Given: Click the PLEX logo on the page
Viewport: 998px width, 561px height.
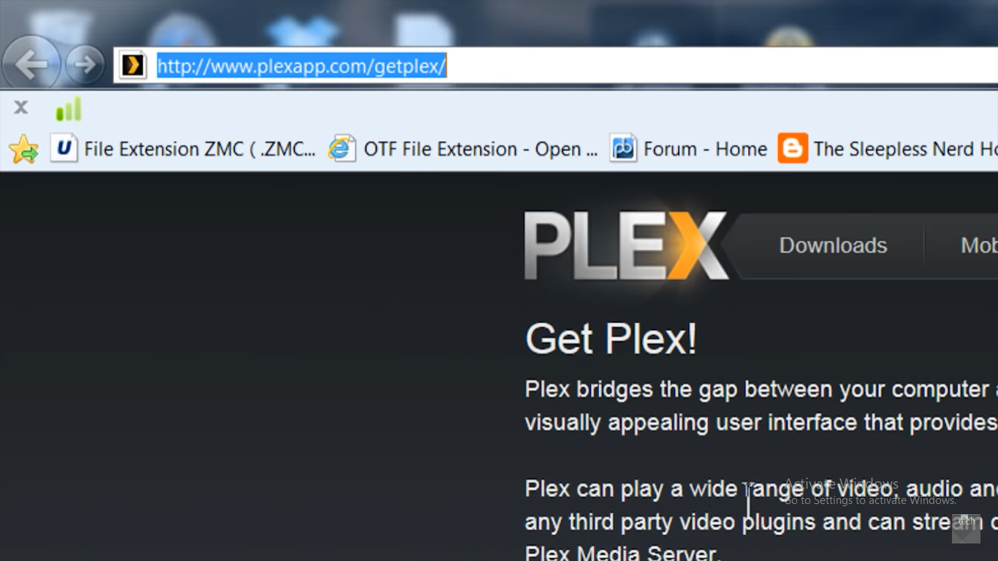Looking at the screenshot, I should (x=626, y=245).
